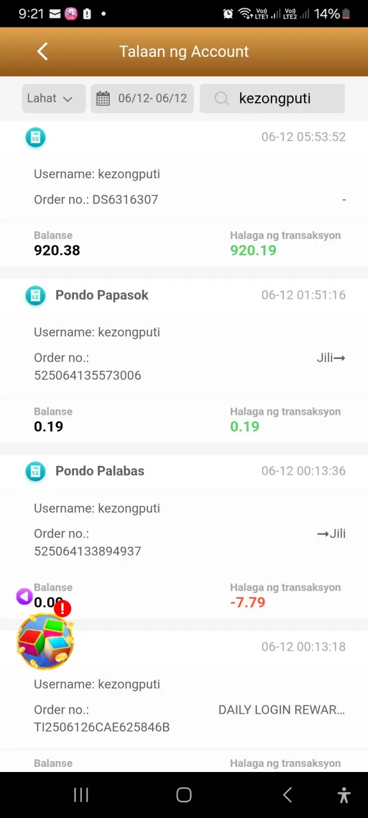Image resolution: width=368 pixels, height=818 pixels.
Task: Open the Lahat filter dropdown
Action: 54,98
